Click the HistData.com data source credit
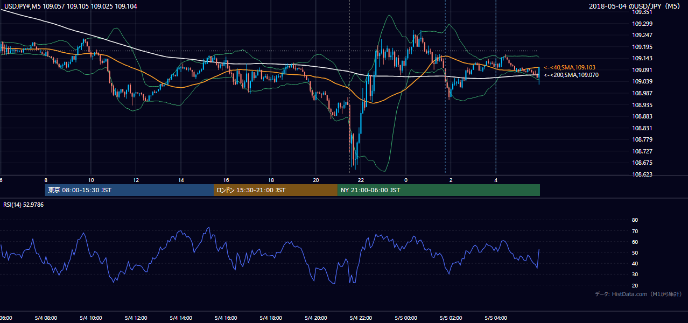Viewport: 688px width, 323px height. (638, 294)
